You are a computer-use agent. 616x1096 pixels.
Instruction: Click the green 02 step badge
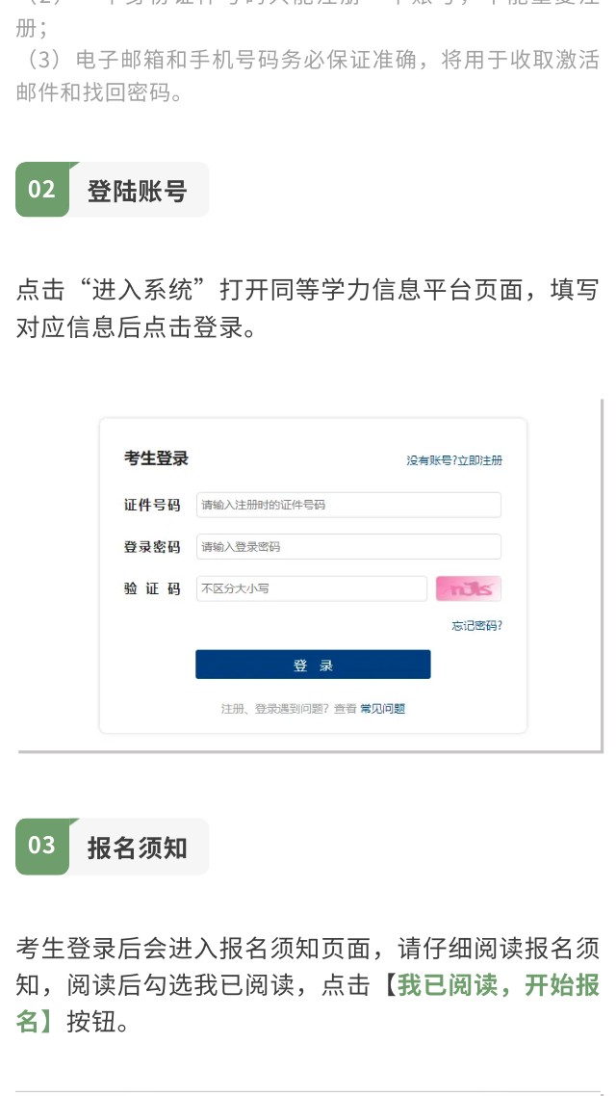pos(41,190)
